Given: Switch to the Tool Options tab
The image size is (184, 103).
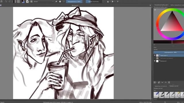Looking at the screenshot, I should 161,86.
